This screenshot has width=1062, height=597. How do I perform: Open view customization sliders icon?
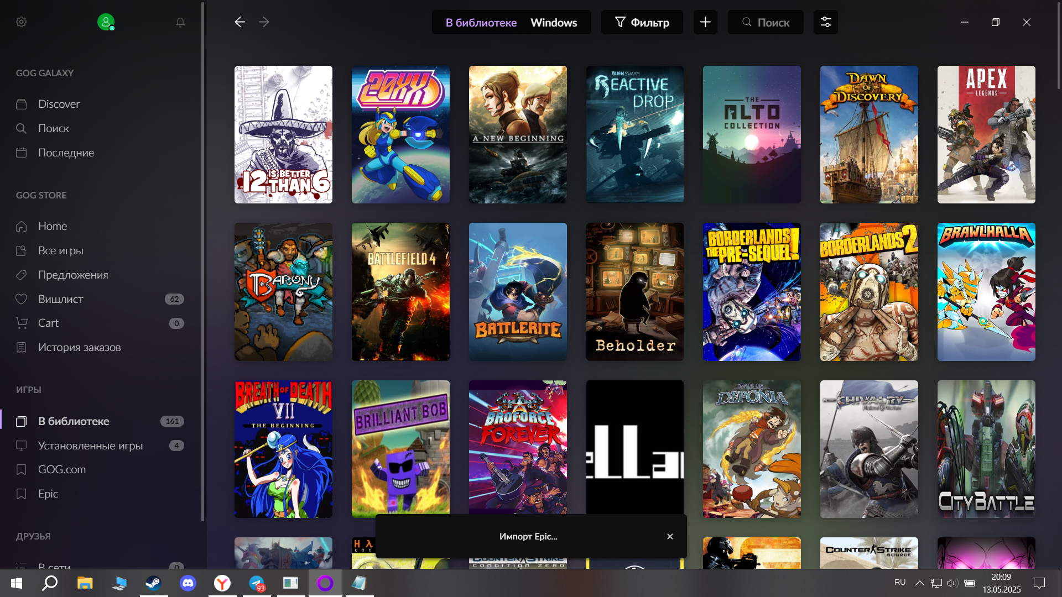[826, 22]
